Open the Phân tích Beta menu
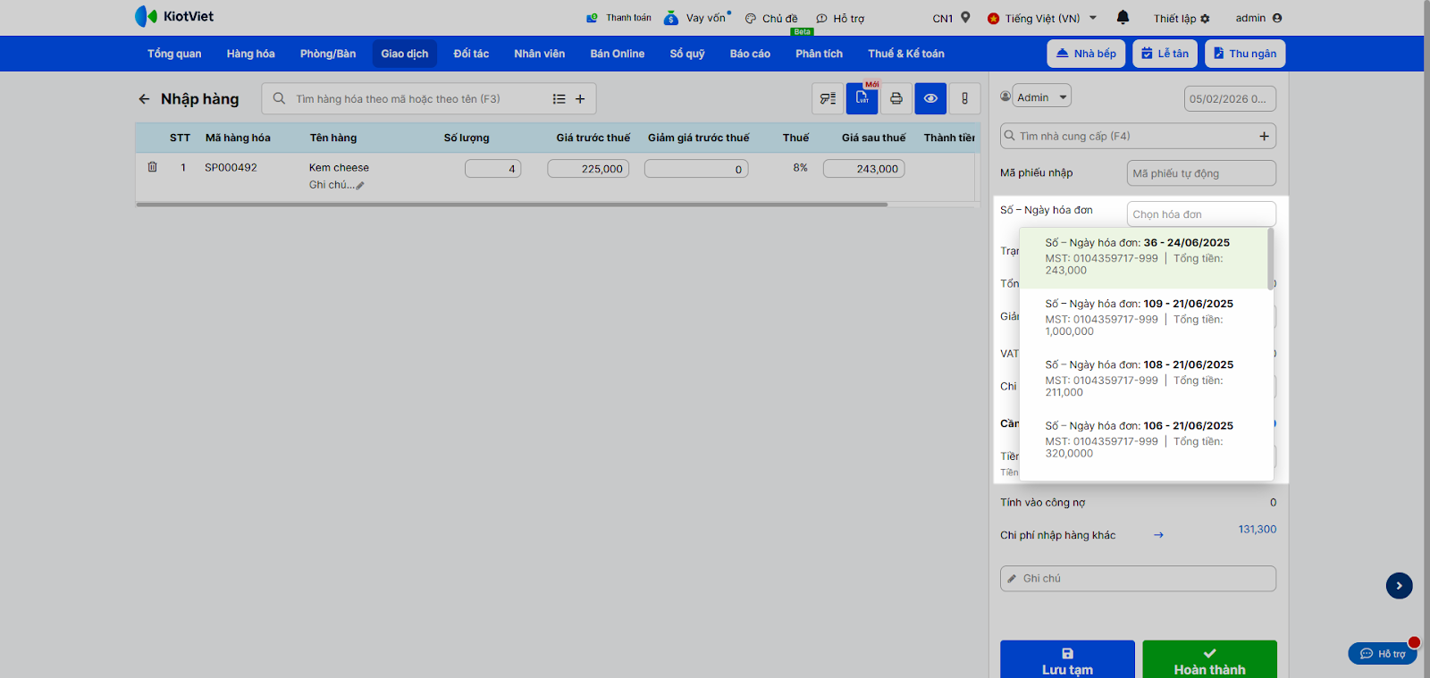Screen dimensions: 1430x678 point(820,54)
